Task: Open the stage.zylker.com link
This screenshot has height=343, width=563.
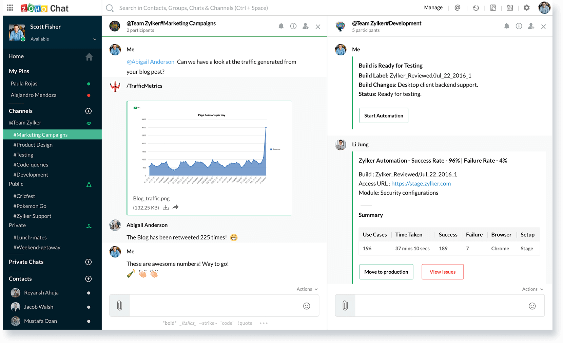Action: (421, 183)
